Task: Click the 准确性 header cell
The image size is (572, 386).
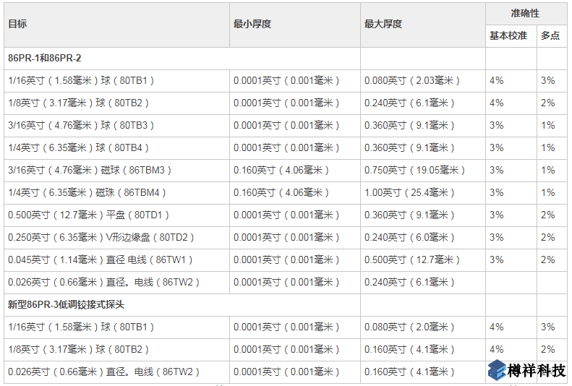Action: point(525,14)
